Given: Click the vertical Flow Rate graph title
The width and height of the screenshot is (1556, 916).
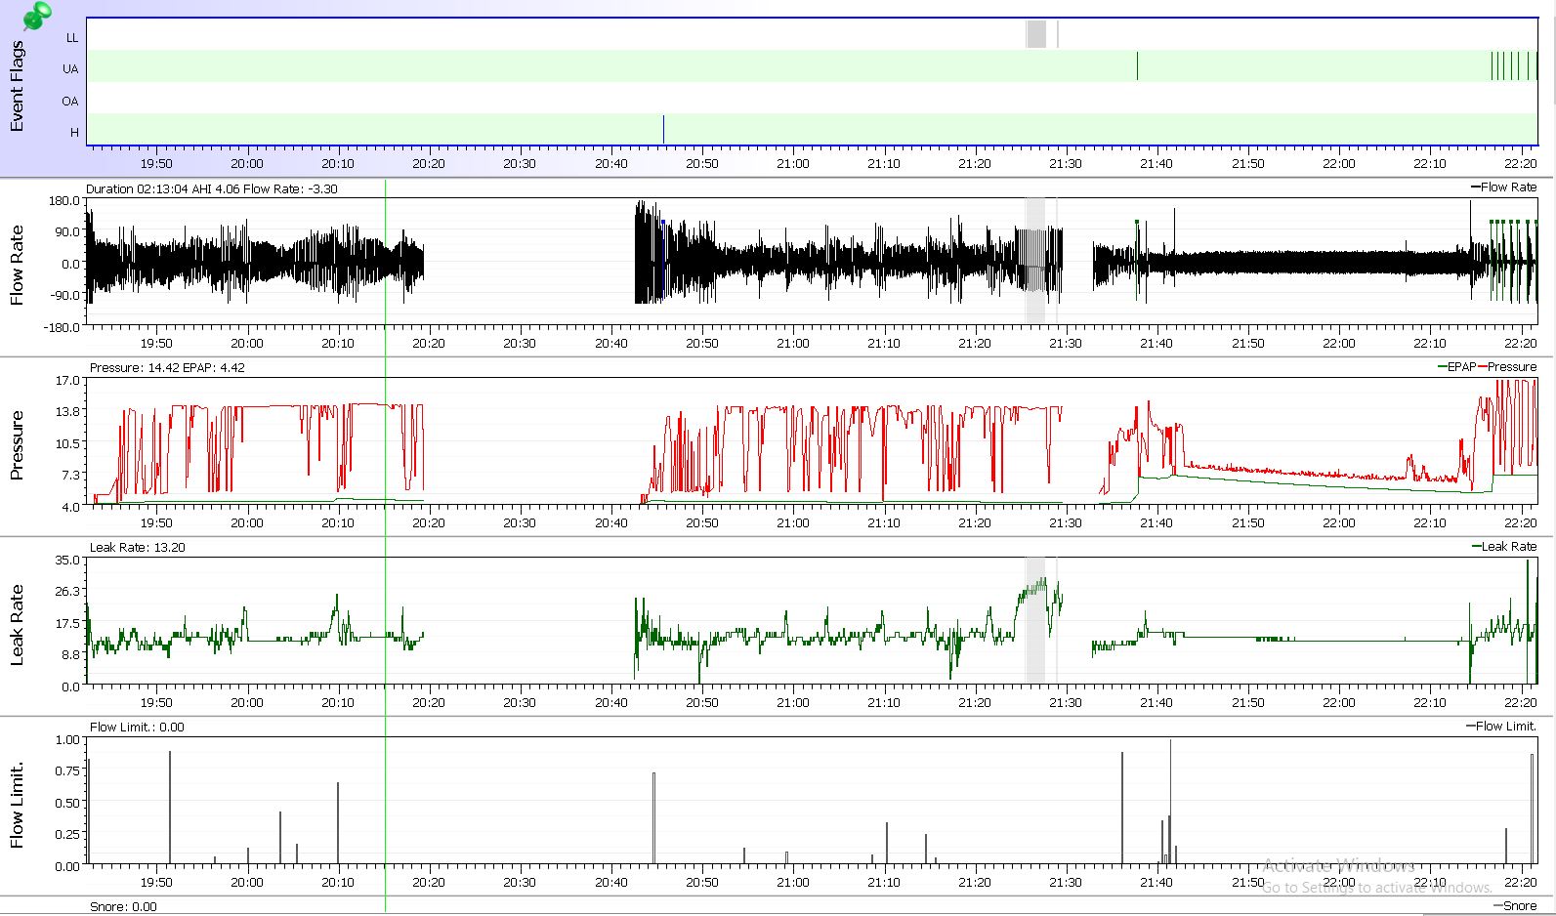Looking at the screenshot, I should tap(17, 265).
